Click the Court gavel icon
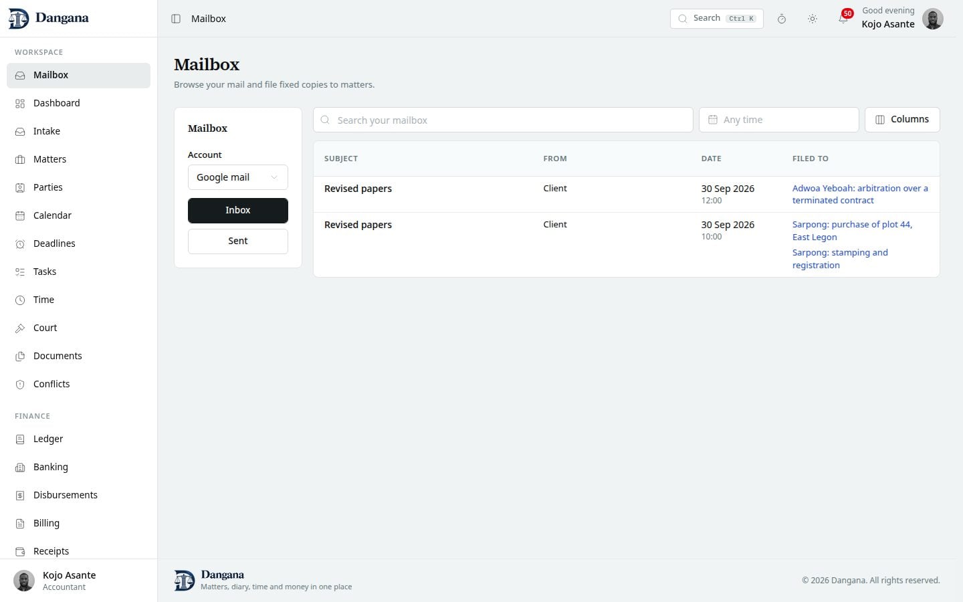The image size is (963, 602). coord(20,328)
